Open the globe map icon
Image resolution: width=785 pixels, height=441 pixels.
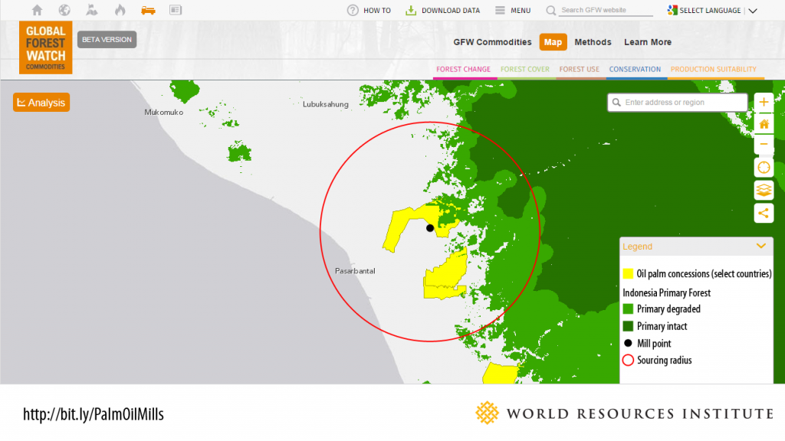tap(64, 10)
